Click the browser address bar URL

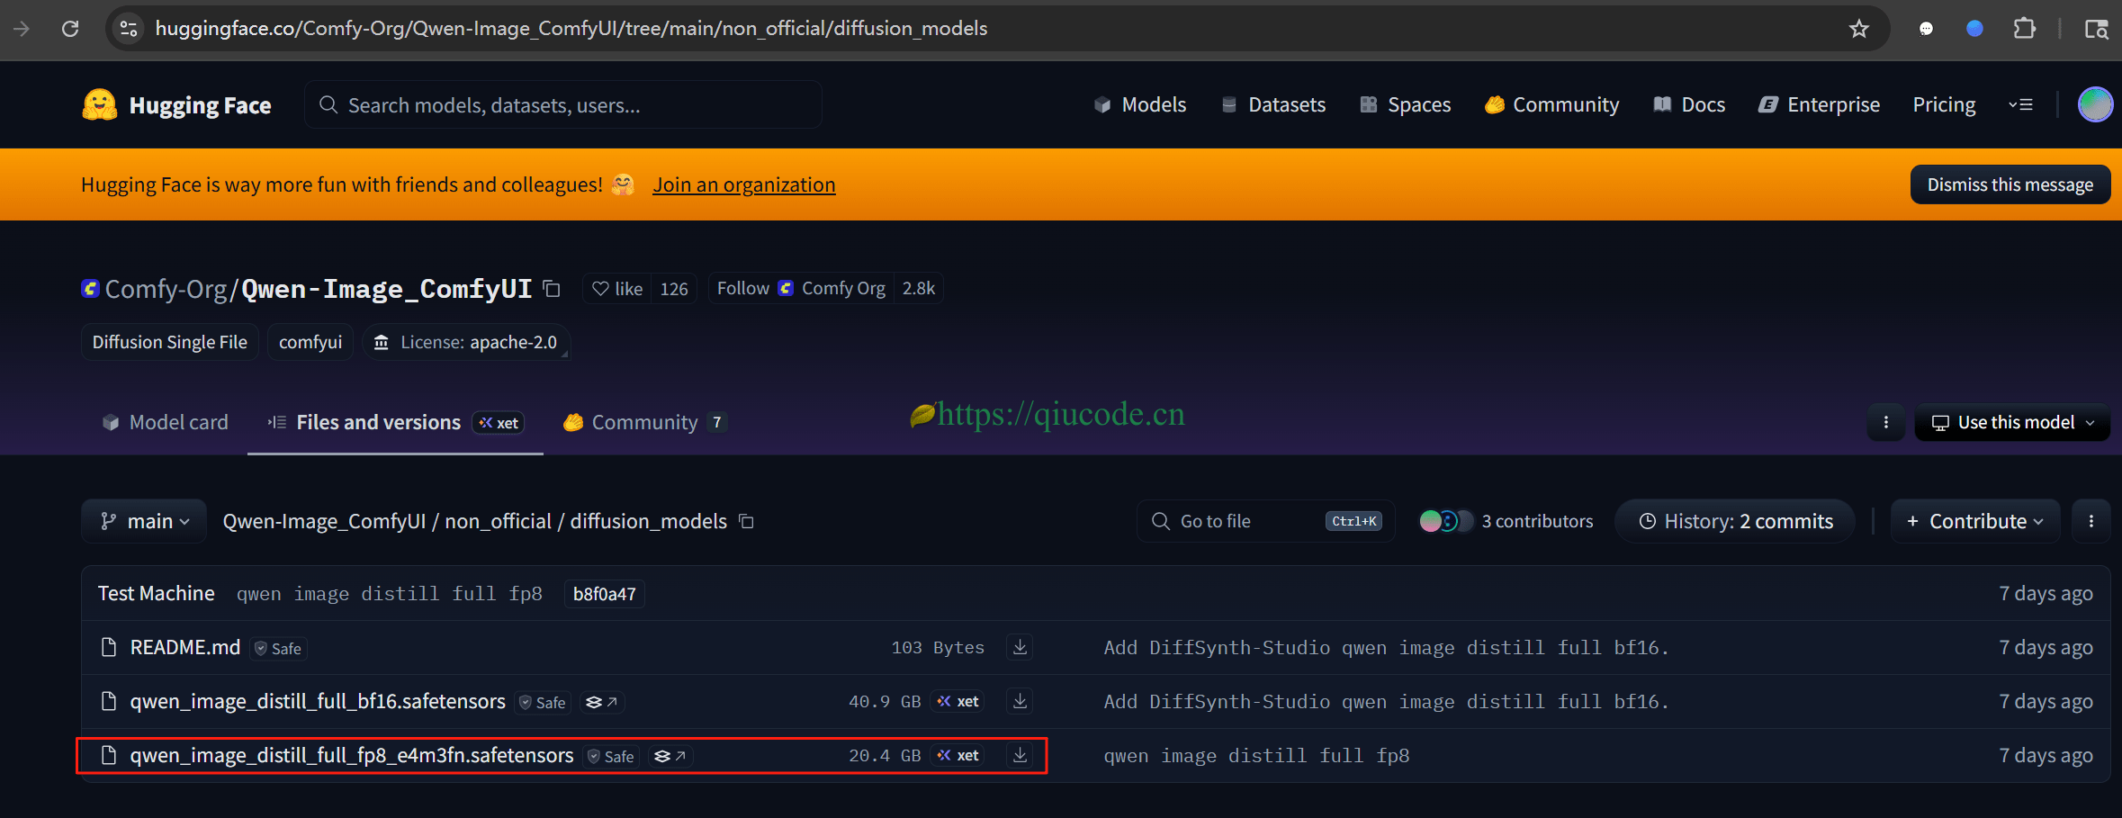tap(571, 29)
